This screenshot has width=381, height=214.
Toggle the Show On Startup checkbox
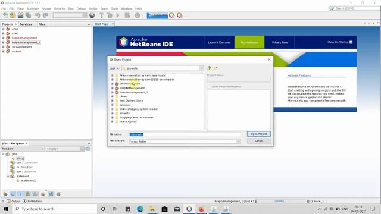[351, 42]
